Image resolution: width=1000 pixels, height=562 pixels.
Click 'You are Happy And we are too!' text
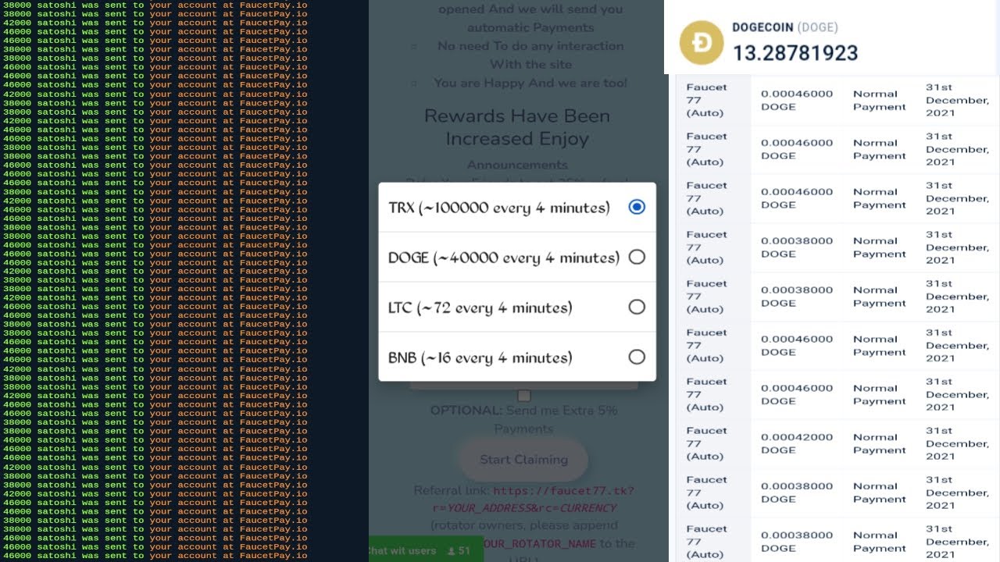coord(530,83)
